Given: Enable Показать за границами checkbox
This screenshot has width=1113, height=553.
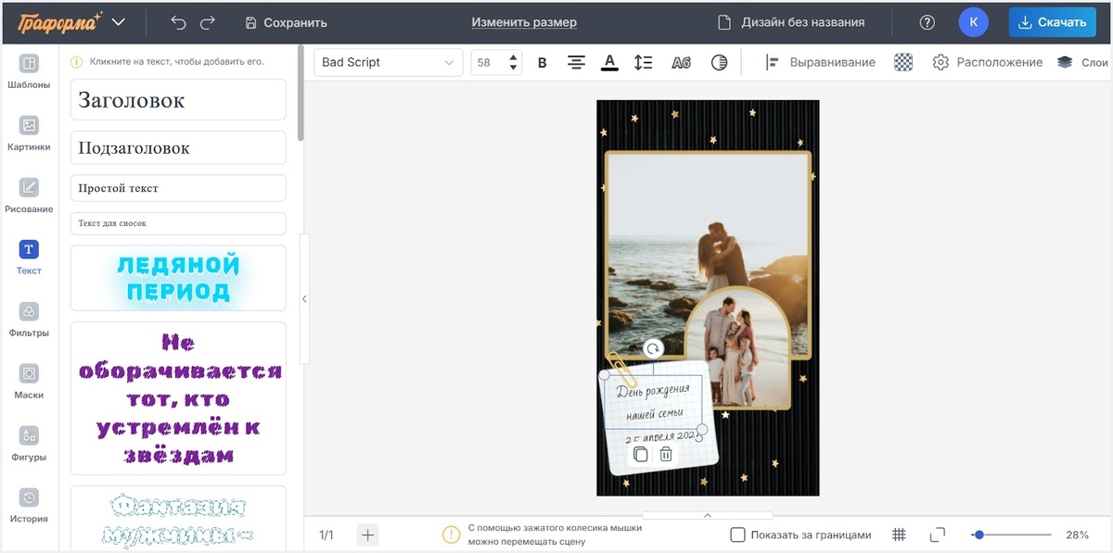Looking at the screenshot, I should tap(738, 534).
